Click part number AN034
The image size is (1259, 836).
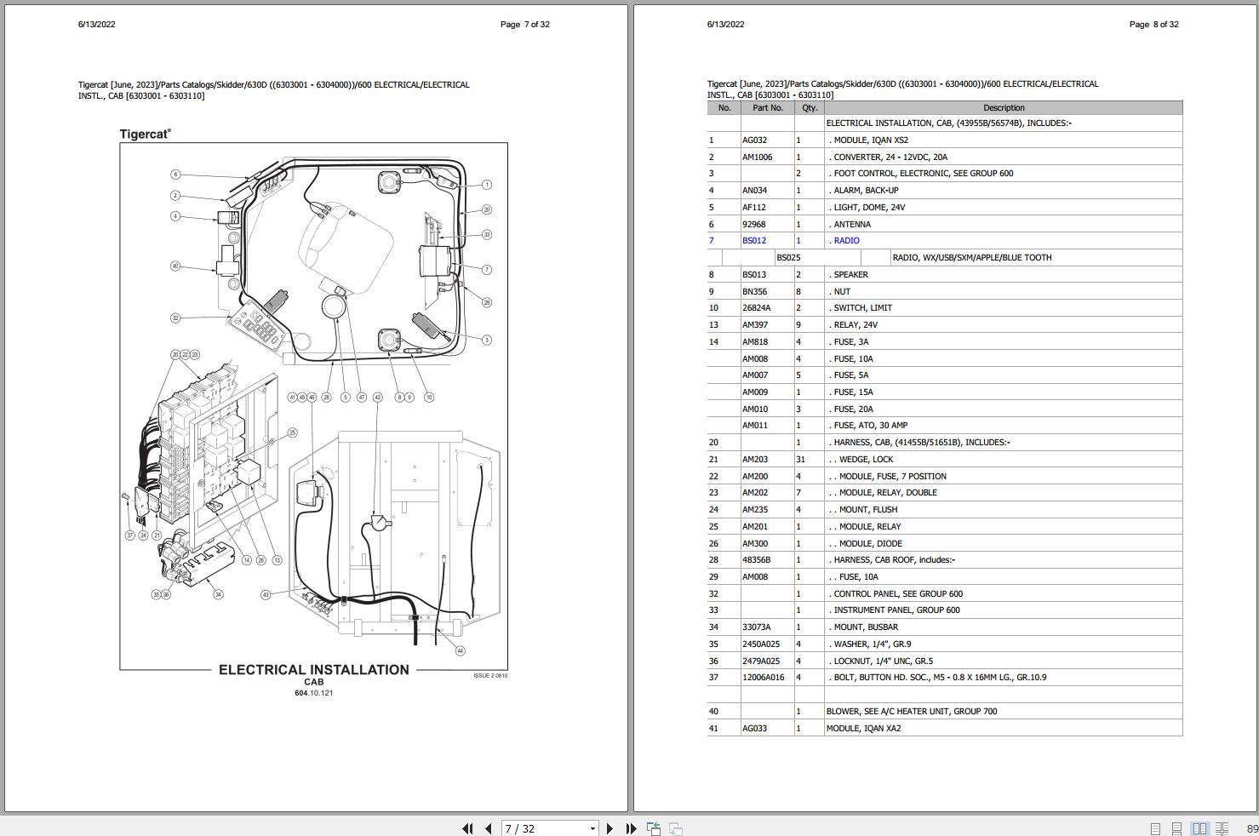[x=754, y=191]
